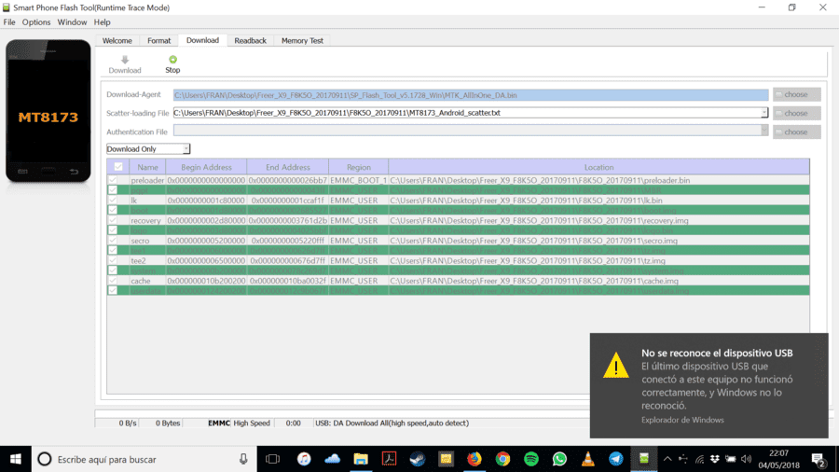The image size is (839, 472).
Task: Open Google Chrome from the taskbar
Action: [502, 459]
